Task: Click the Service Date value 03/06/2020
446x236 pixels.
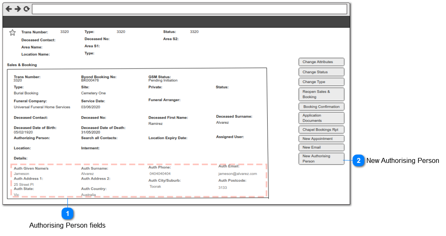Action: coord(90,107)
